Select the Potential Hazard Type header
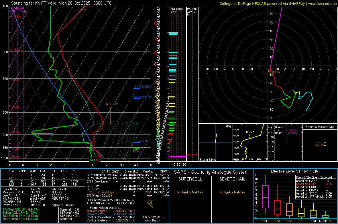Image resolution: width=338 pixels, height=224 pixels. 320,127
